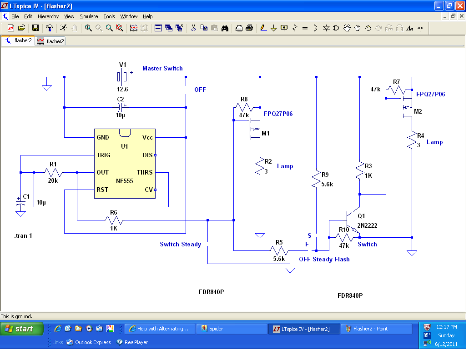Click the 'Master Switch' label text
The image size is (474, 350).
(163, 69)
